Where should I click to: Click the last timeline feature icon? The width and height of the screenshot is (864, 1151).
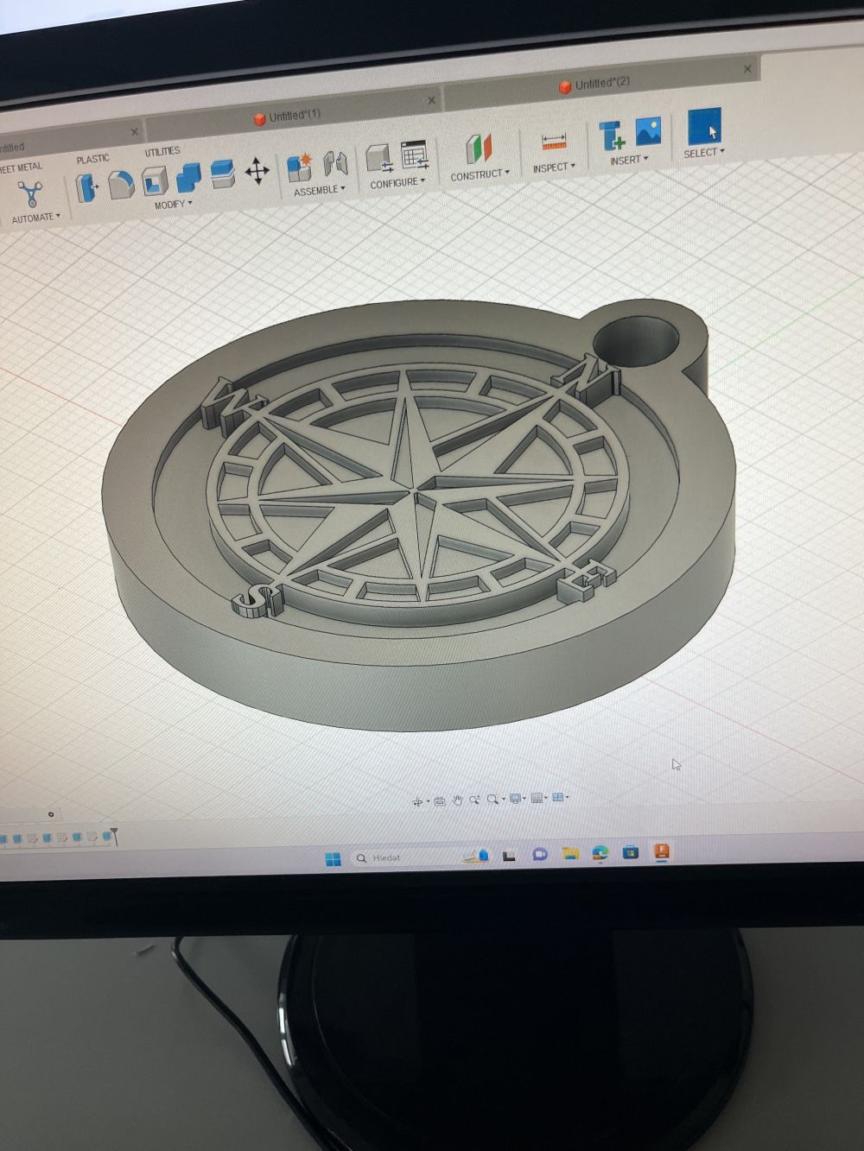click(x=106, y=836)
